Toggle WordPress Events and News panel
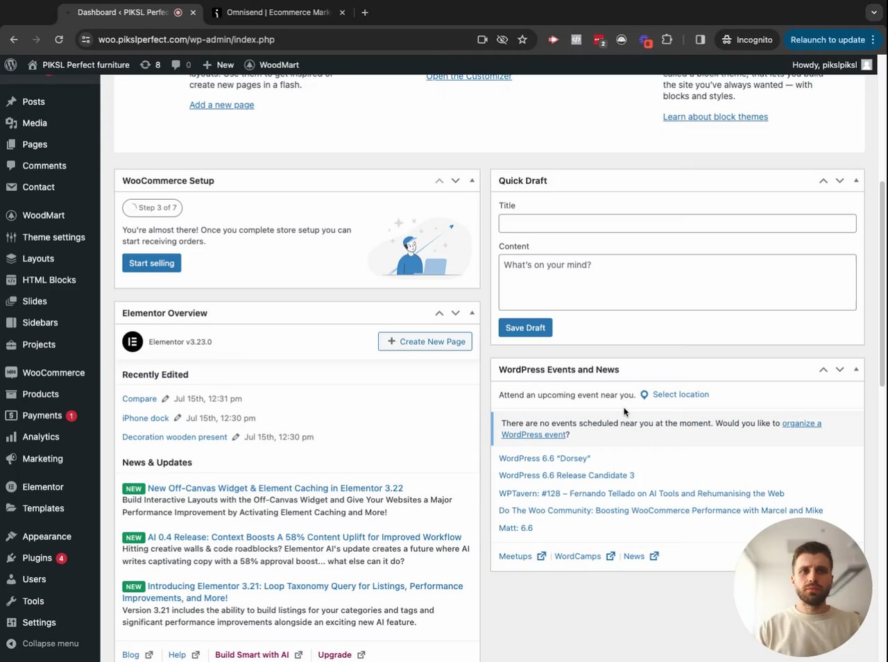Image resolution: width=888 pixels, height=662 pixels. pos(856,370)
